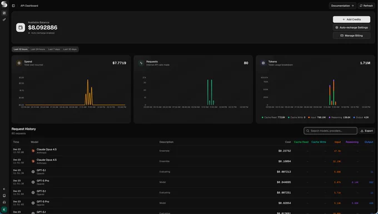Open Auto-recharge Settings
This screenshot has height=214, width=378.
351,28
